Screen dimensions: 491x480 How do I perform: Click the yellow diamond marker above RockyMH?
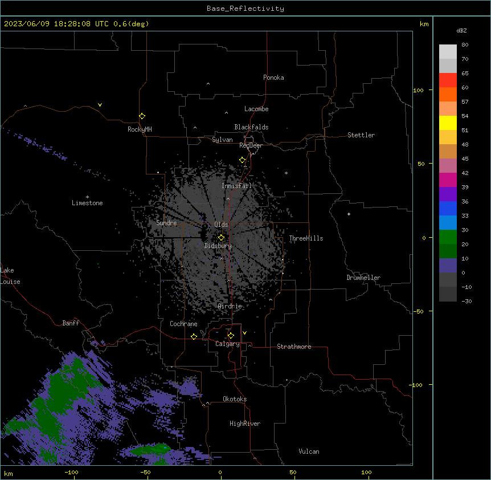[142, 116]
